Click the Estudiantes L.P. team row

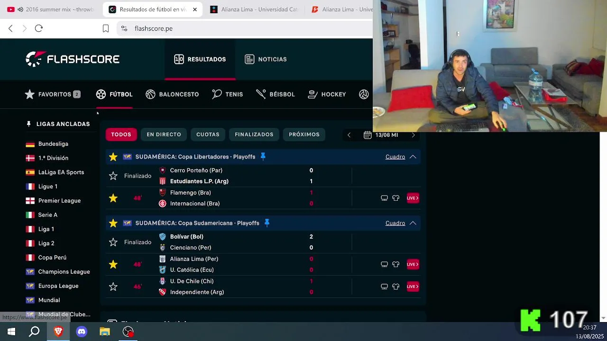pyautogui.click(x=199, y=181)
